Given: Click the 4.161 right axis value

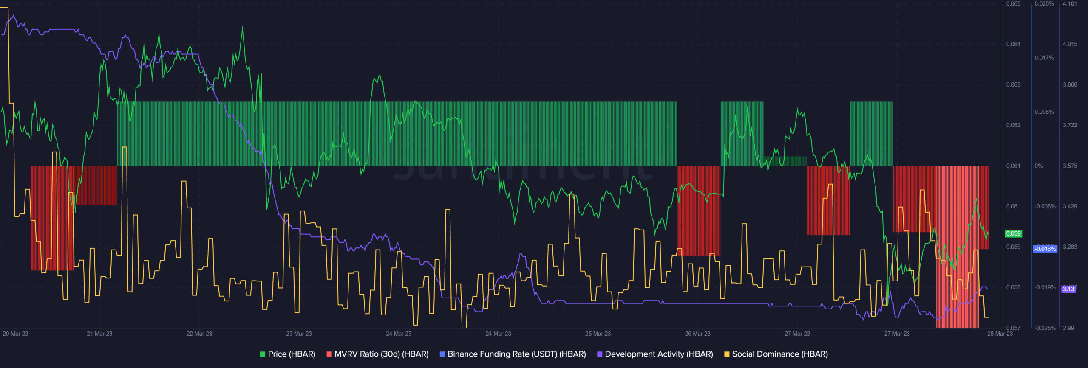Looking at the screenshot, I should 1070,4.
